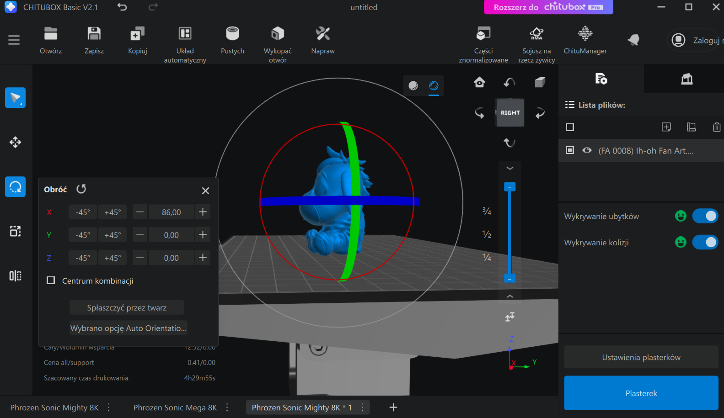Click the trash delete icon in file list
This screenshot has height=418, width=724.
(x=717, y=127)
